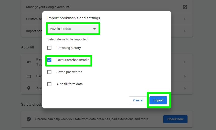Click the 'Auto-fill' section heading
This screenshot has width=216, height=130.
pos(27,47)
